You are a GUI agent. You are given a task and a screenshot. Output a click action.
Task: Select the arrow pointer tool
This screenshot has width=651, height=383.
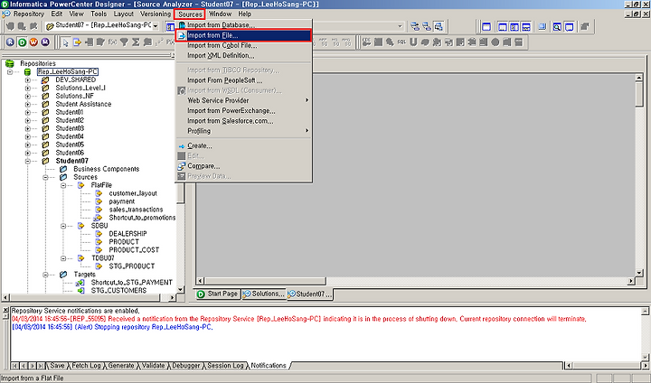click(x=65, y=42)
